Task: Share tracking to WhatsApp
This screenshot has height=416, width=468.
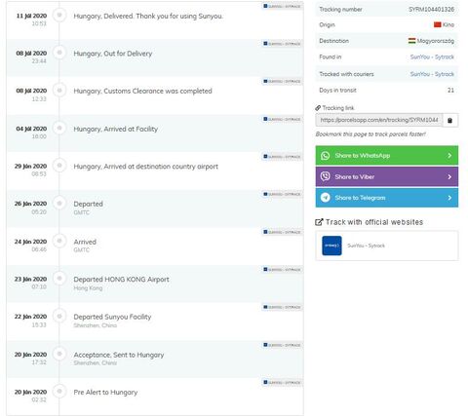Action: click(387, 156)
